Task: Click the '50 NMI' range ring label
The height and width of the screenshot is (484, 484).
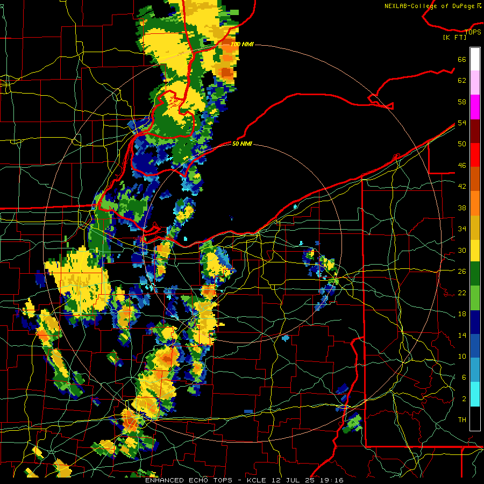Action: [x=242, y=144]
